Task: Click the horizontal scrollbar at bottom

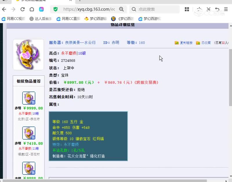Action: 104,181
